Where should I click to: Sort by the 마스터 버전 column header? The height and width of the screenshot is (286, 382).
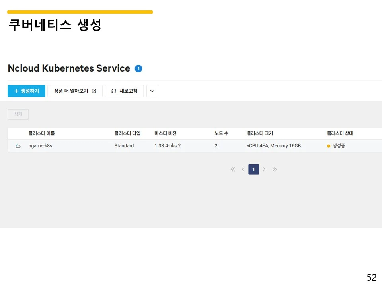pyautogui.click(x=165, y=133)
